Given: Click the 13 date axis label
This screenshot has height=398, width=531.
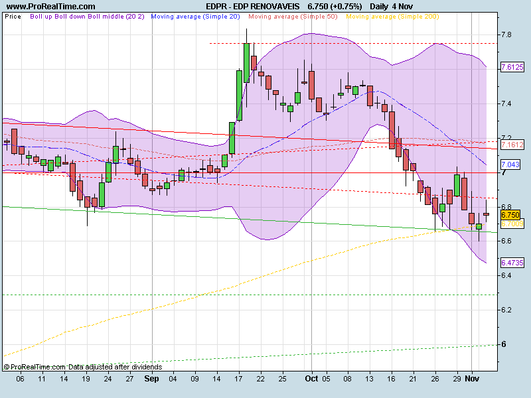Looking at the screenshot, I should (x=370, y=379).
